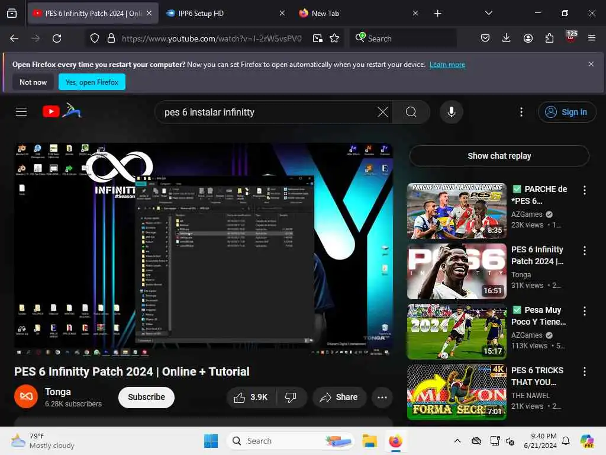
Task: Dislike this video
Action: pyautogui.click(x=291, y=398)
